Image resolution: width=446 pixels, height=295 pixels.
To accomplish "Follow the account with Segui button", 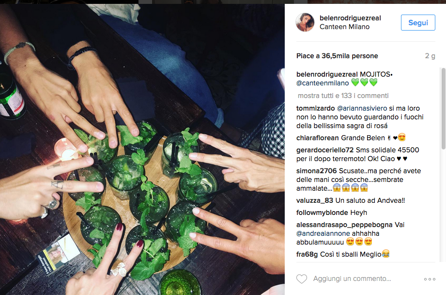I will [418, 22].
